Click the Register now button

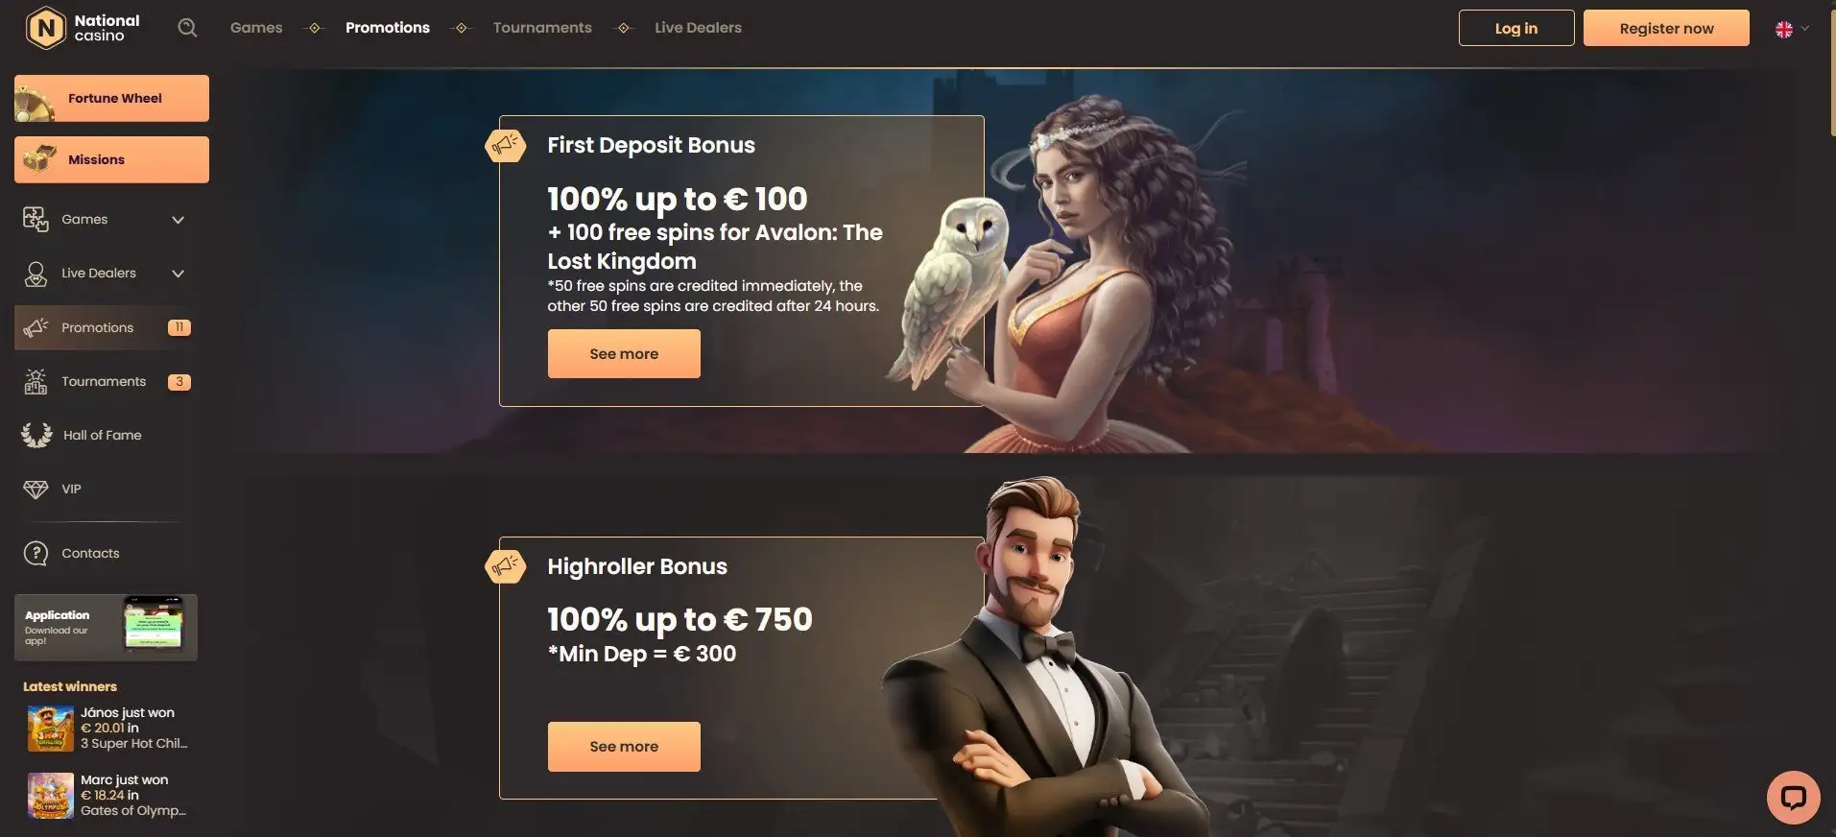coord(1666,28)
